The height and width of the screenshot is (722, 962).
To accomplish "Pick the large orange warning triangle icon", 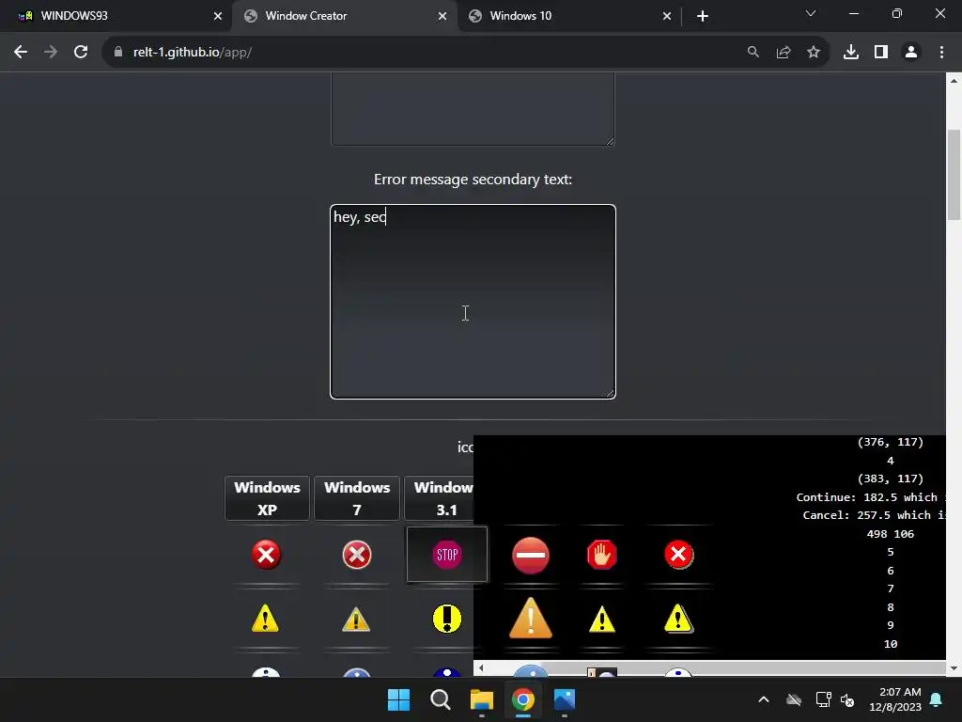I will 531,618.
